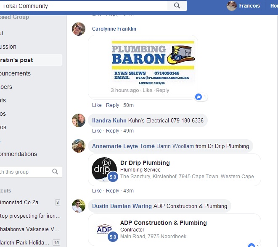Click the 5.0 rating badge on ADP
278x247 pixels.
[x=113, y=237]
